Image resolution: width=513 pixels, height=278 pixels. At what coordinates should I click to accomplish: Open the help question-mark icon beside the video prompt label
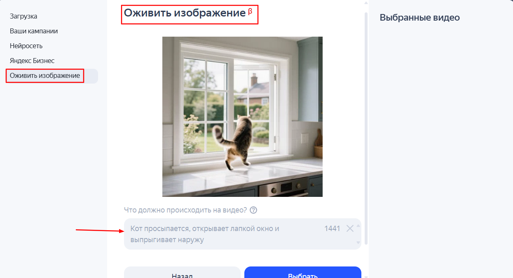click(253, 210)
